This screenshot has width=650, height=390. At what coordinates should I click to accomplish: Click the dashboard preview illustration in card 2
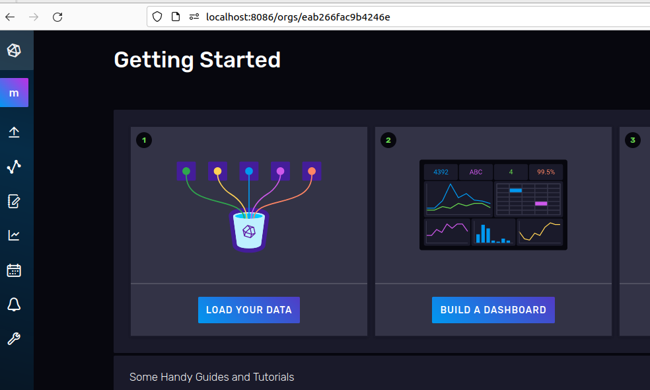tap(493, 205)
